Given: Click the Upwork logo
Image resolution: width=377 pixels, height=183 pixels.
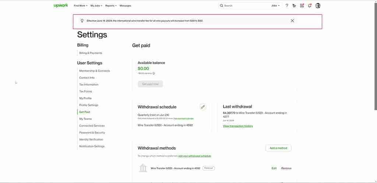Looking at the screenshot, I should [x=60, y=6].
